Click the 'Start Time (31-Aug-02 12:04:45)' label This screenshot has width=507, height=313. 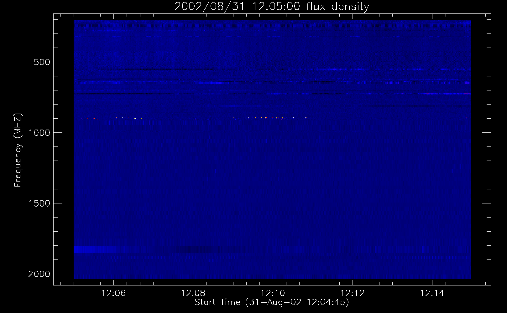(272, 302)
